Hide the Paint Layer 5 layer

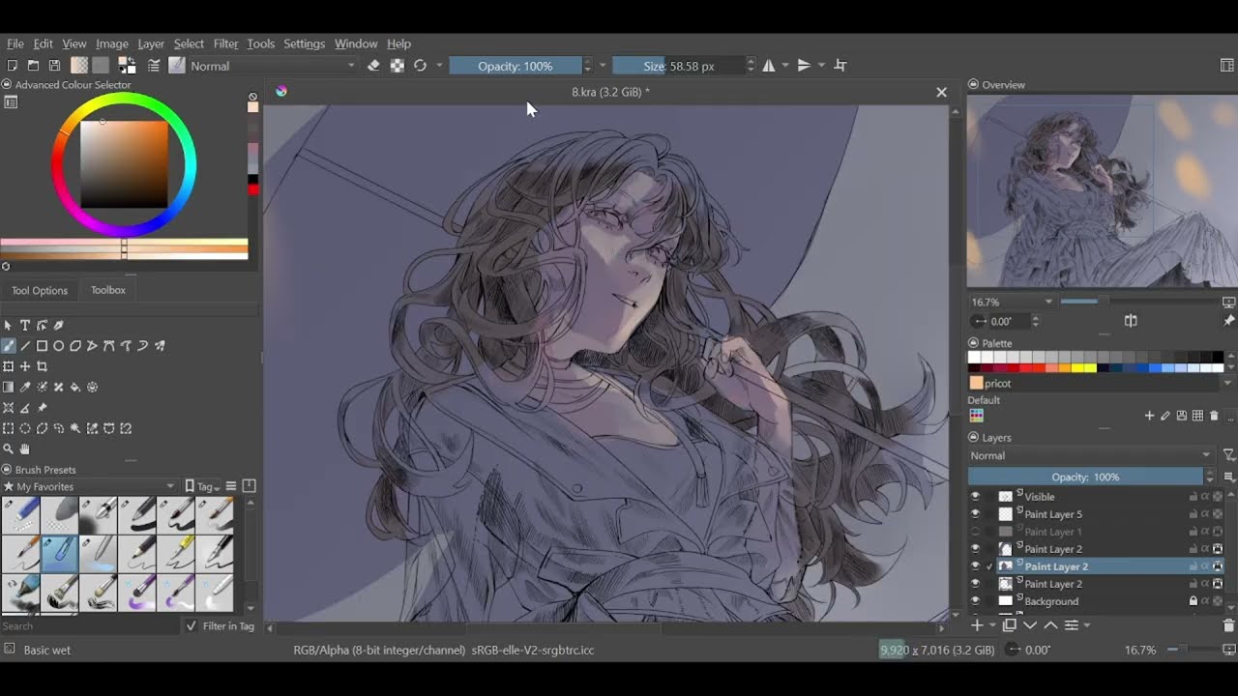point(975,514)
